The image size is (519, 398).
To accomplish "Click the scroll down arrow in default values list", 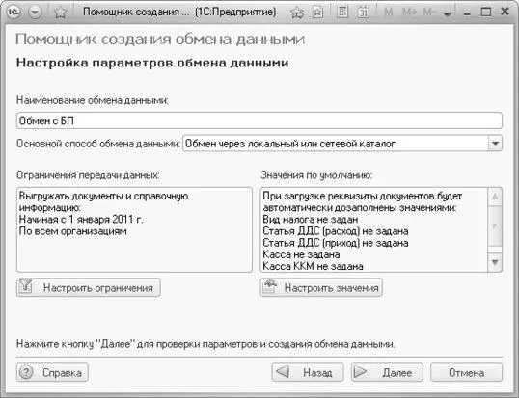I will [495, 263].
